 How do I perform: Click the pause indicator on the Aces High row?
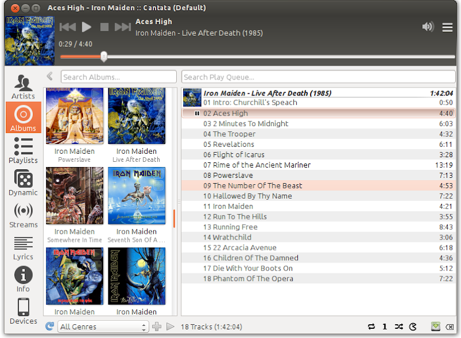coord(197,113)
